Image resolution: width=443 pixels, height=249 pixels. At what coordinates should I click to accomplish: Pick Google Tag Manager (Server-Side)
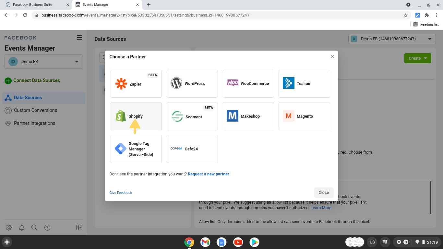click(136, 149)
